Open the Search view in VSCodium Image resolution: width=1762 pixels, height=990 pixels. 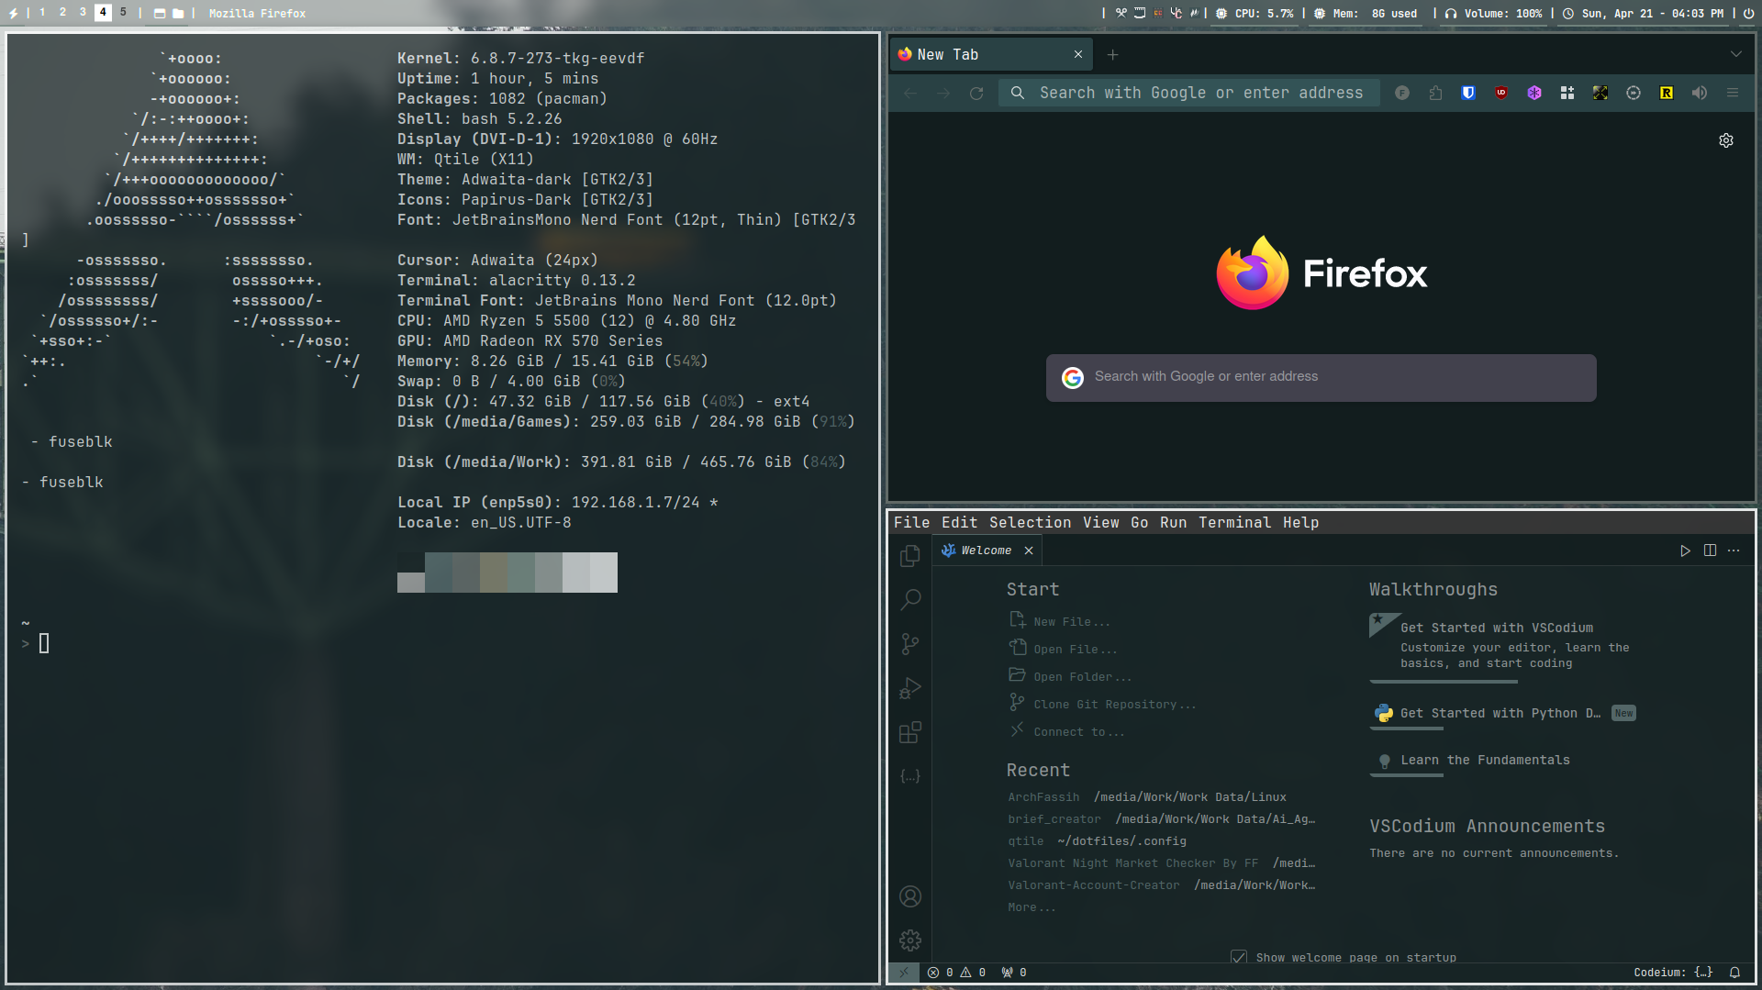910,600
